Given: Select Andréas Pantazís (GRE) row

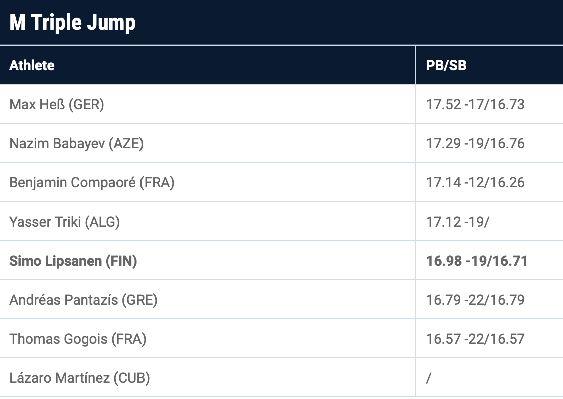Looking at the screenshot, I should [83, 300].
